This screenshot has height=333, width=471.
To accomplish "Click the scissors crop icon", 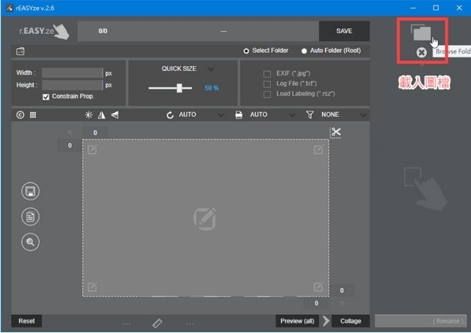I will [336, 132].
